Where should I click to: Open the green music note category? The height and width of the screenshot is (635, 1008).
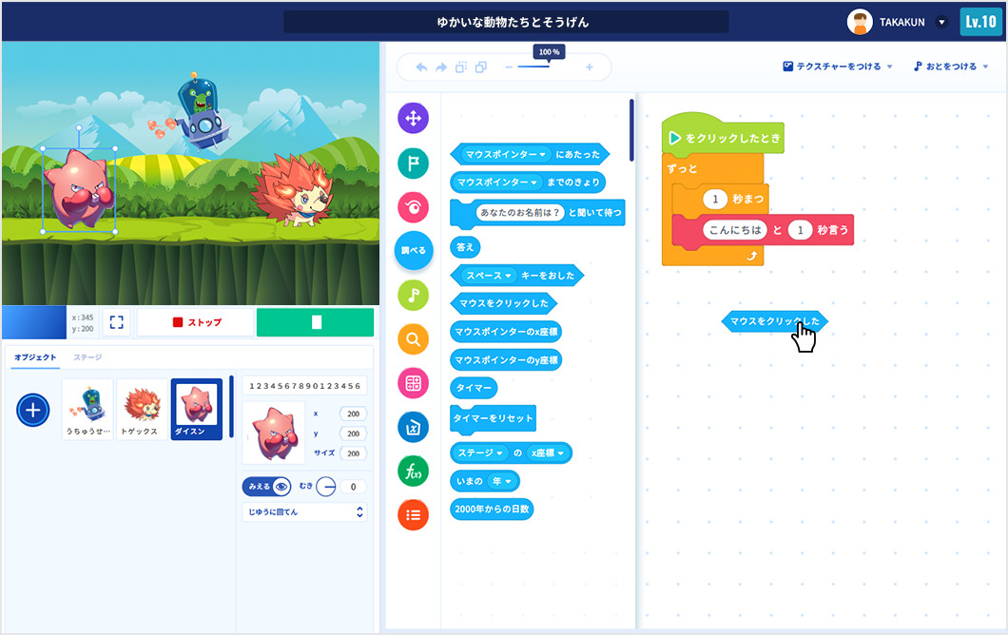(413, 295)
